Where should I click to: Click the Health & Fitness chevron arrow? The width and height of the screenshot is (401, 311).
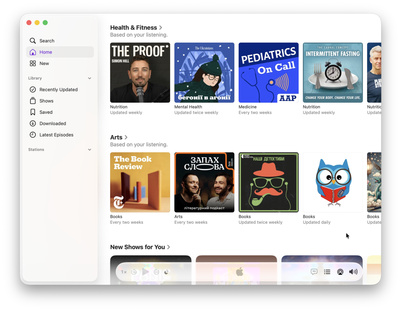(x=161, y=28)
